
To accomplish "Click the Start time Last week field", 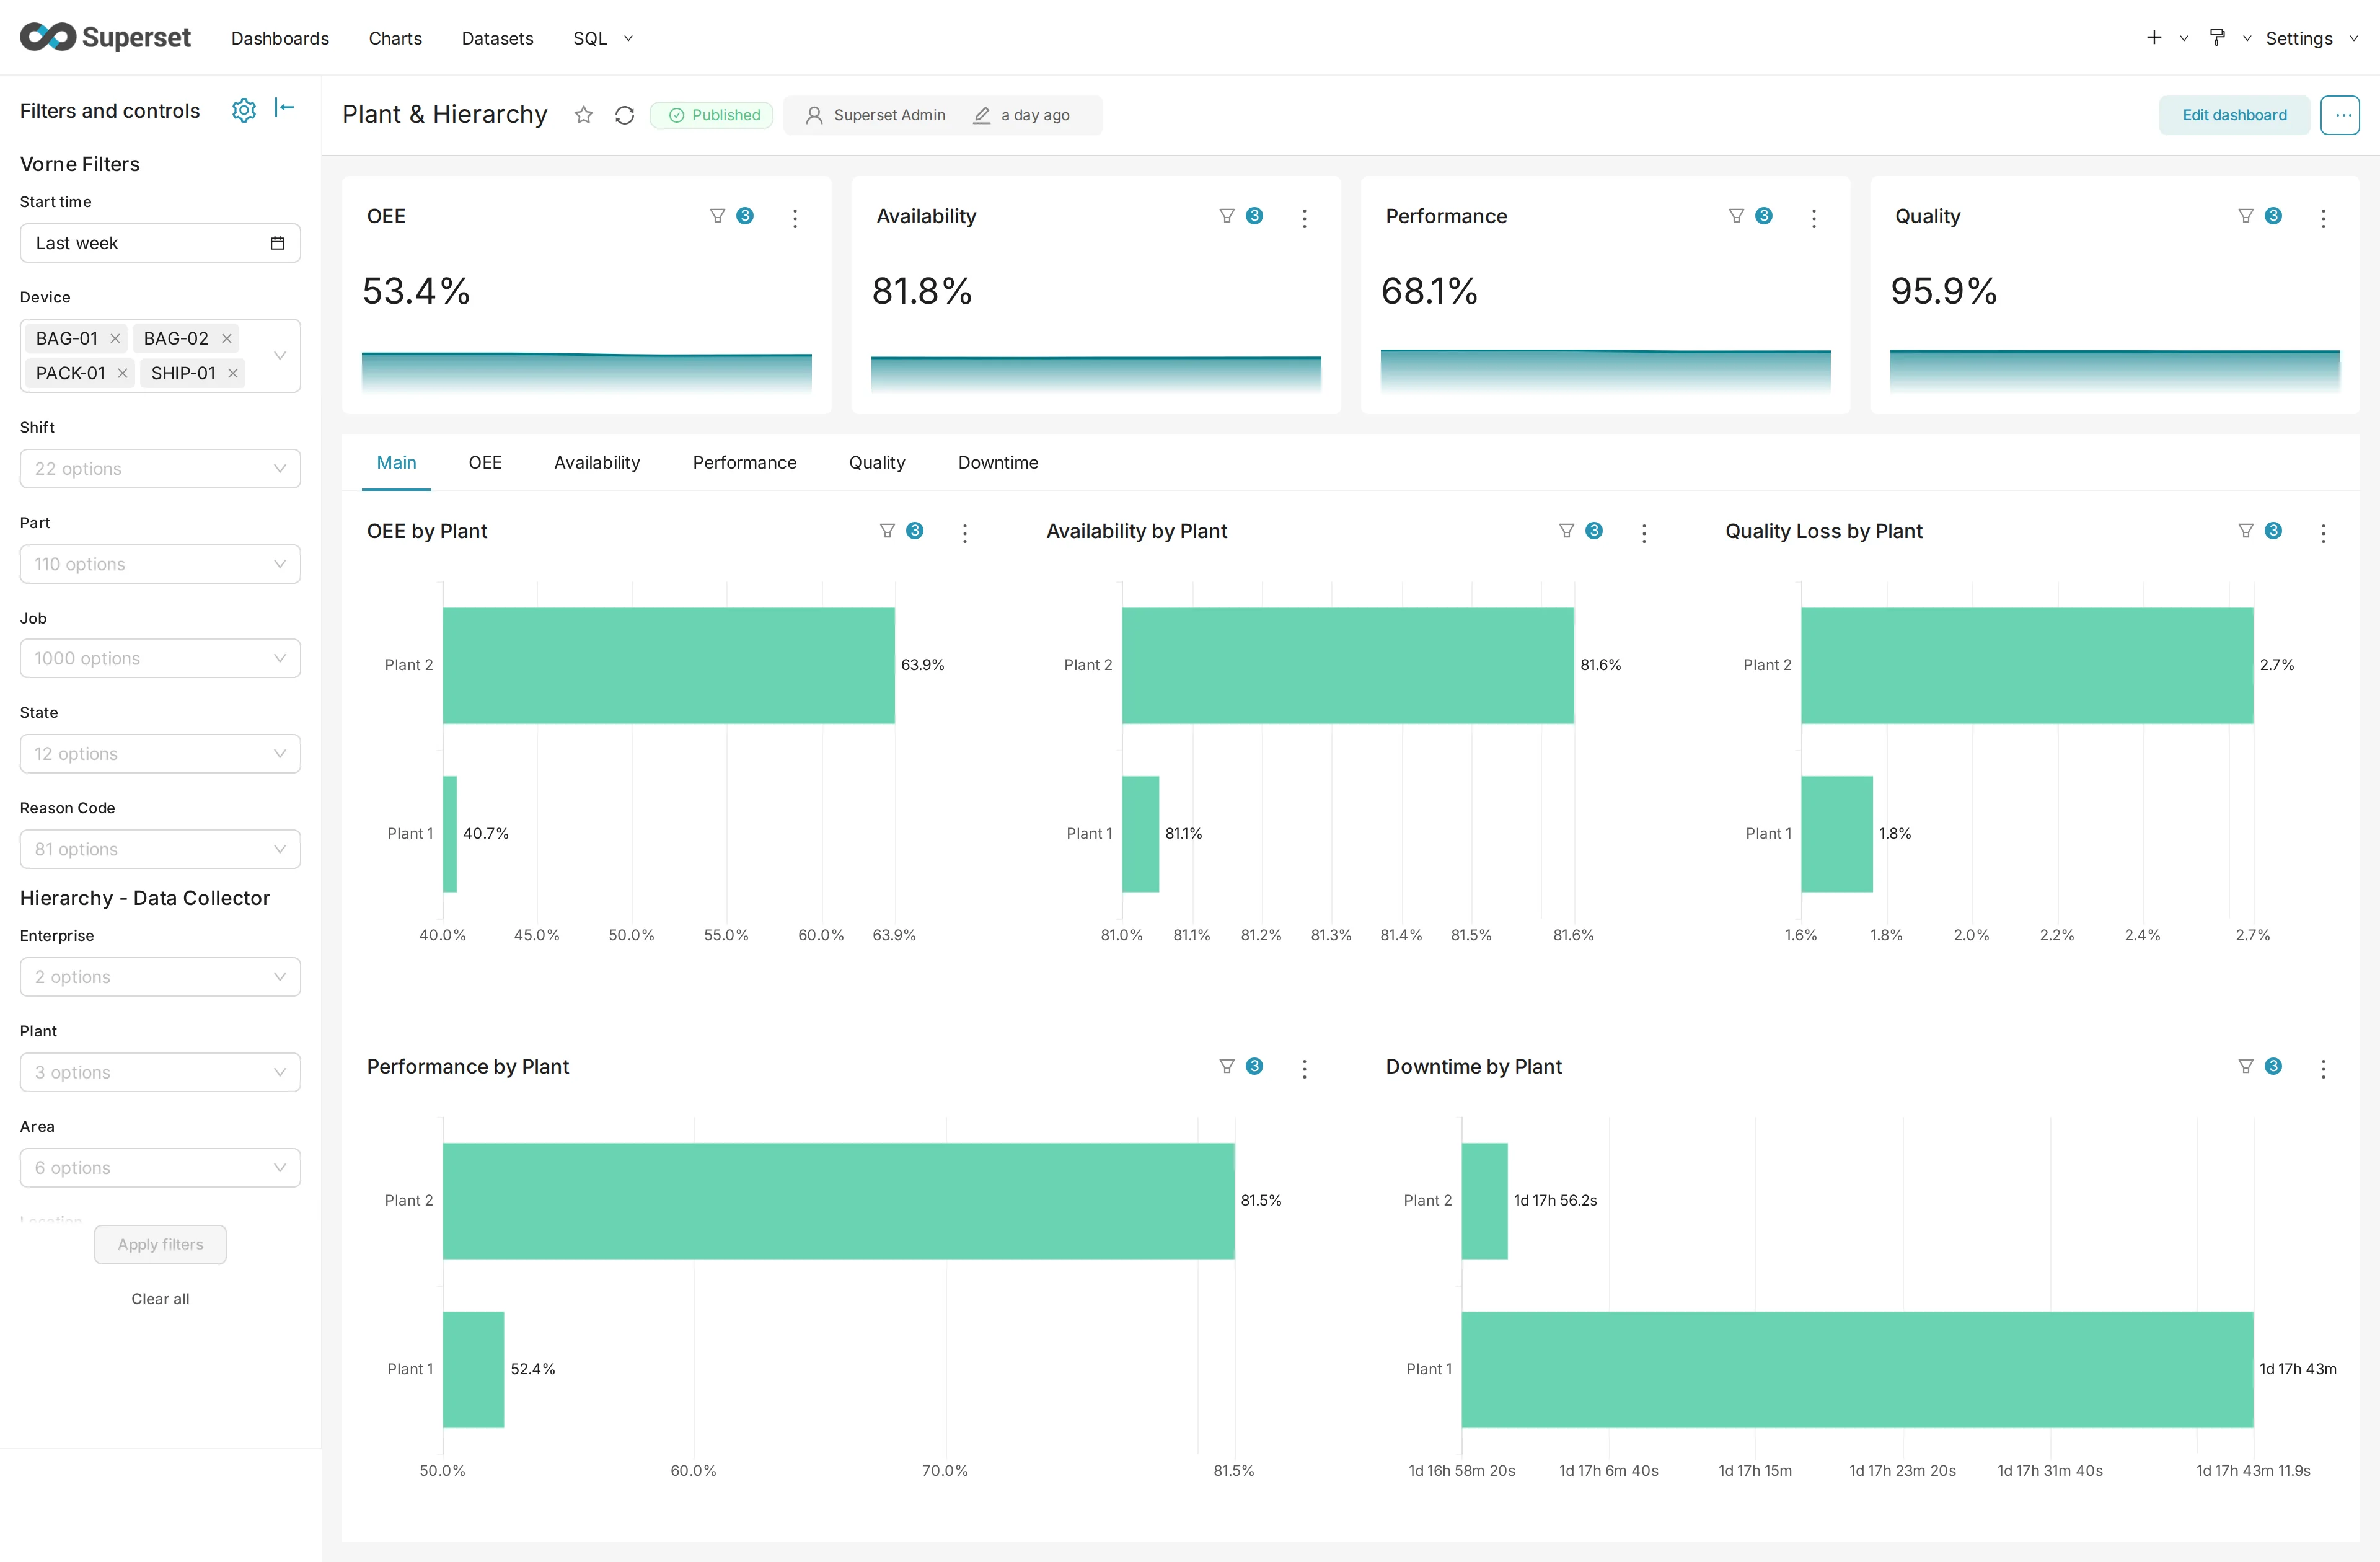I will point(160,243).
